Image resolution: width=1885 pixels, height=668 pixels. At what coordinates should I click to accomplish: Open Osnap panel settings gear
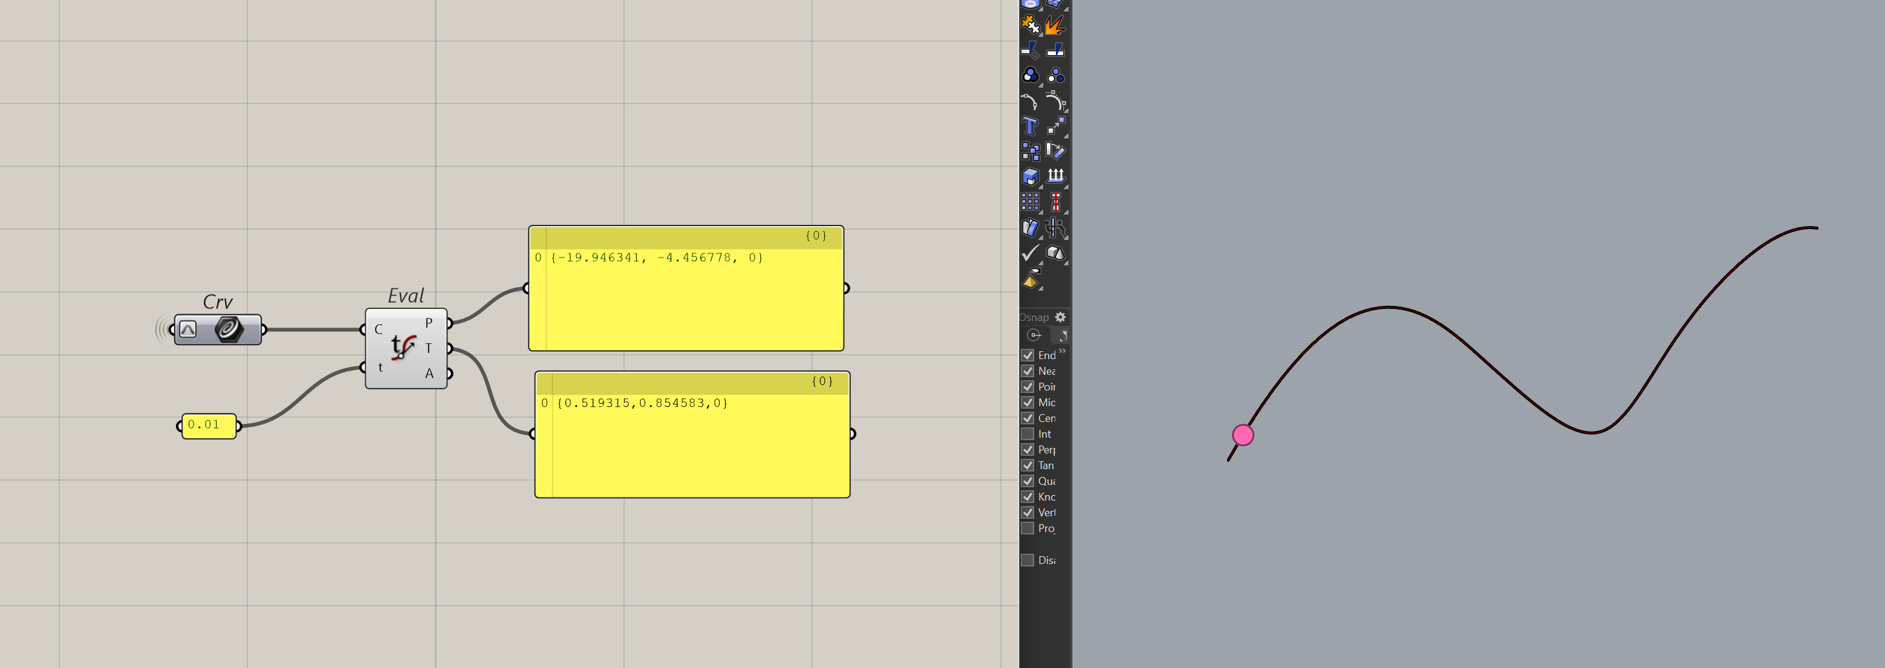coord(1060,317)
